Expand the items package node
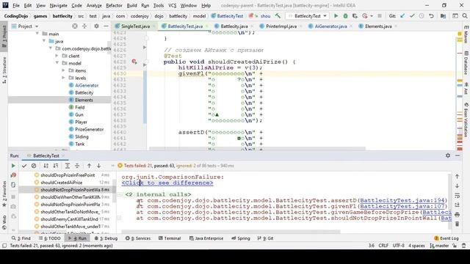This screenshot has width=470, height=264. click(63, 70)
